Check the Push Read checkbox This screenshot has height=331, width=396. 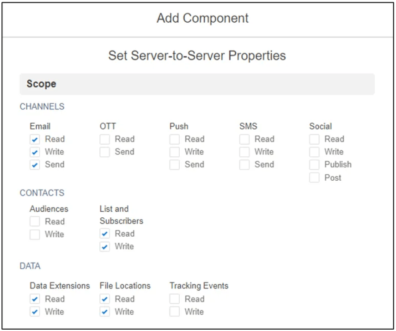[175, 139]
